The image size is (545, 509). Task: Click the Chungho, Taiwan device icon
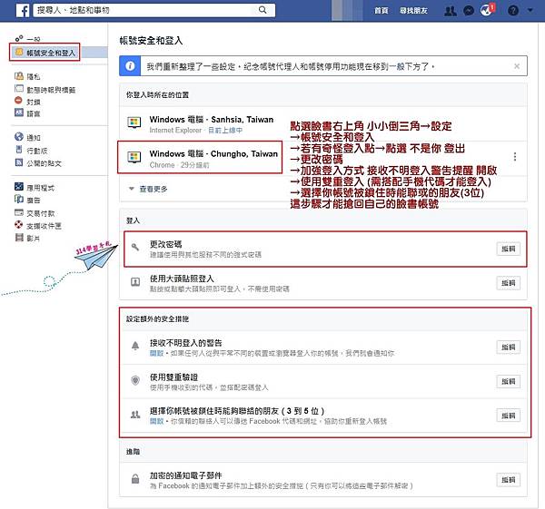(x=134, y=158)
